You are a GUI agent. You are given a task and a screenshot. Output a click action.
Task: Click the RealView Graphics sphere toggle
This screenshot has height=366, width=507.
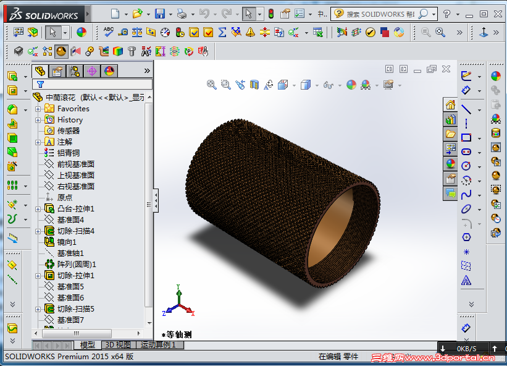point(61,51)
